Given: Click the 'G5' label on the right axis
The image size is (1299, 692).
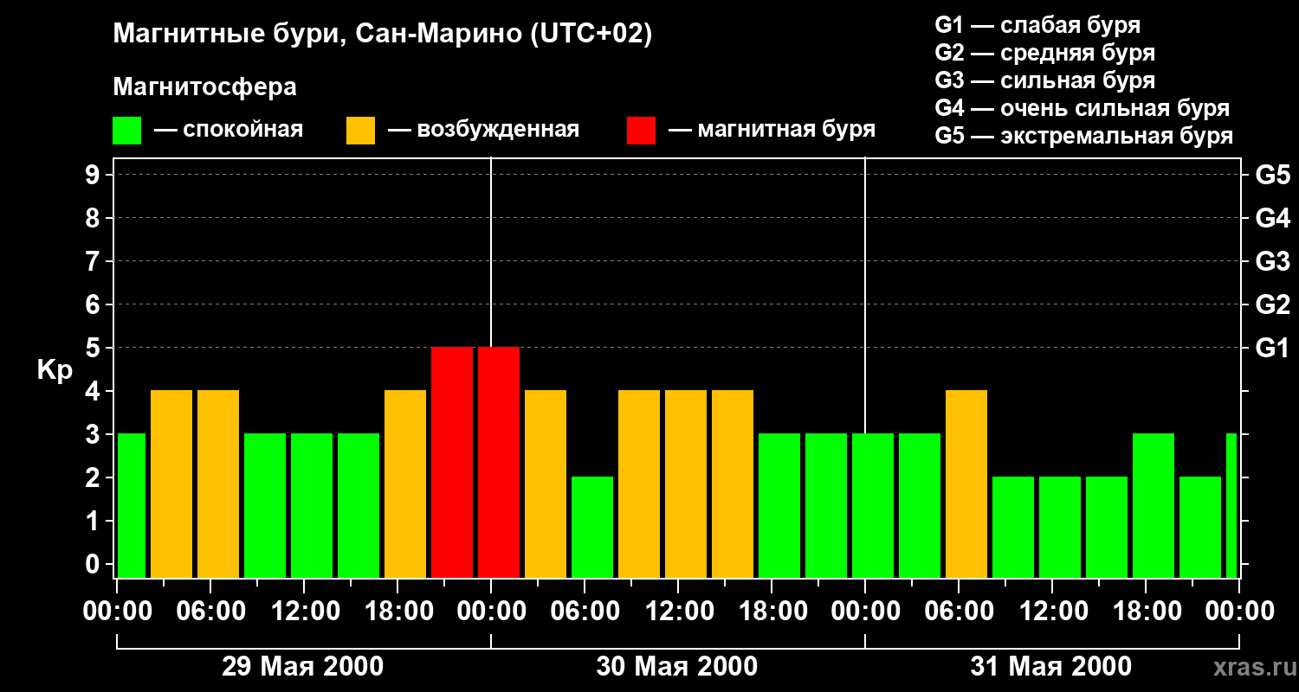Looking at the screenshot, I should [1272, 175].
